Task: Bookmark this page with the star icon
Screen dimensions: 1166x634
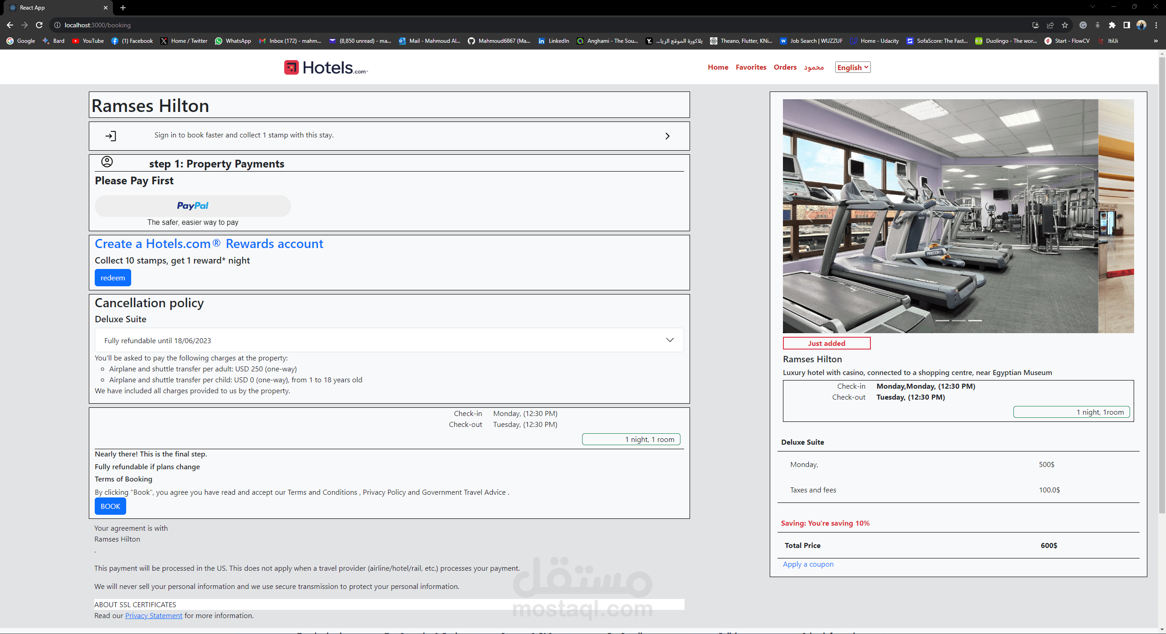Action: tap(1064, 25)
